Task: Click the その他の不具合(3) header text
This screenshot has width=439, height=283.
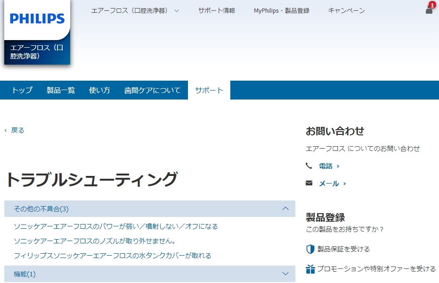Action: pos(41,209)
